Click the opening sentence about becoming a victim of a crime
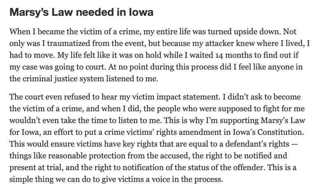The image size is (313, 191). coord(145,32)
